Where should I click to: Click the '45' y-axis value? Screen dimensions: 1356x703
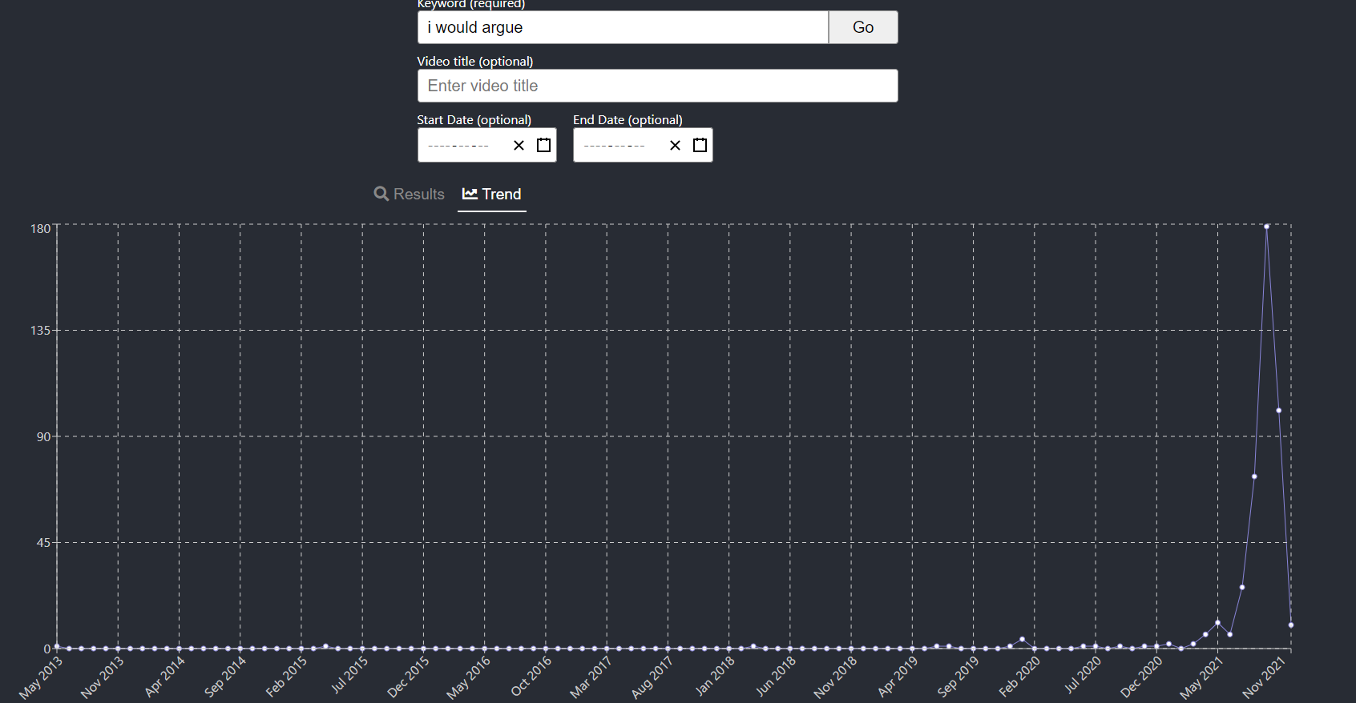43,542
